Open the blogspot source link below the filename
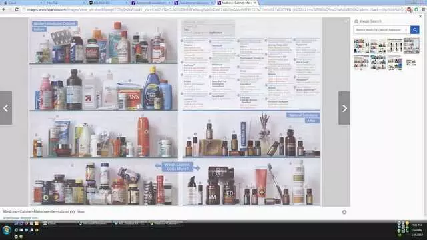The image size is (427, 240). click(21, 218)
